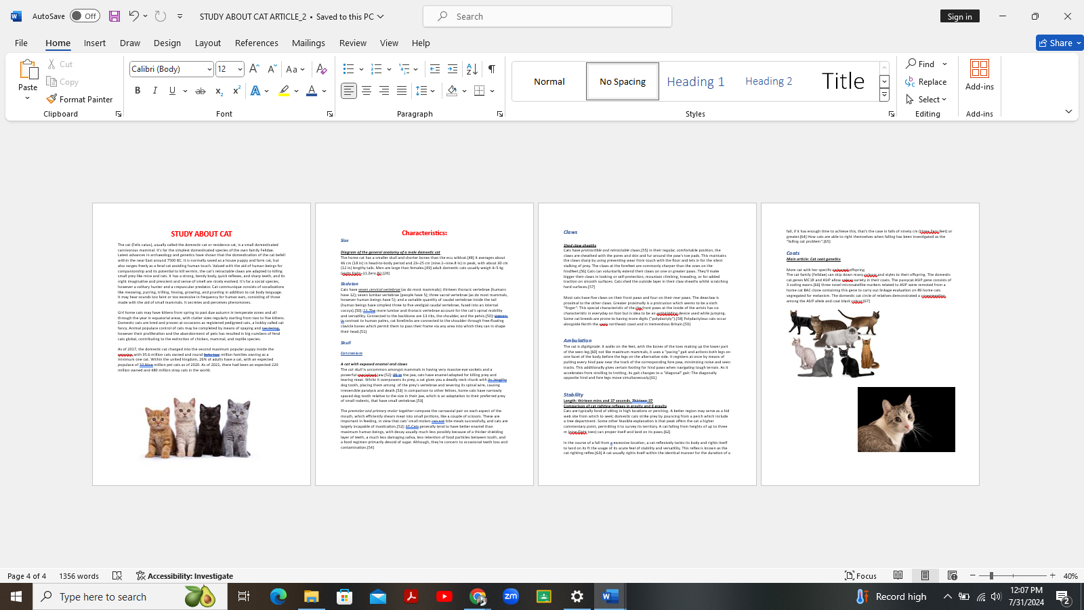Switch to the Layout tab
This screenshot has width=1084, height=610.
[x=207, y=43]
